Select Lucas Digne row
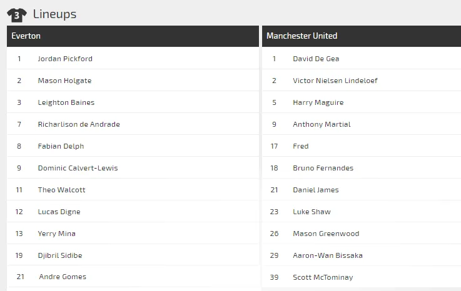Viewport: 461px width, 291px height. point(59,212)
